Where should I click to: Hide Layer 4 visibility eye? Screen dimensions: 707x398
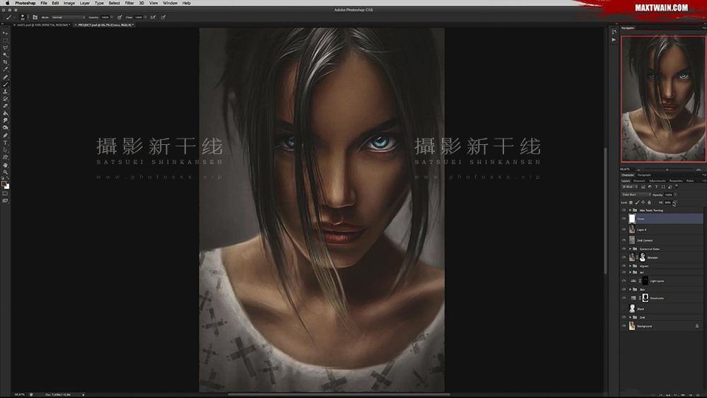click(x=624, y=230)
